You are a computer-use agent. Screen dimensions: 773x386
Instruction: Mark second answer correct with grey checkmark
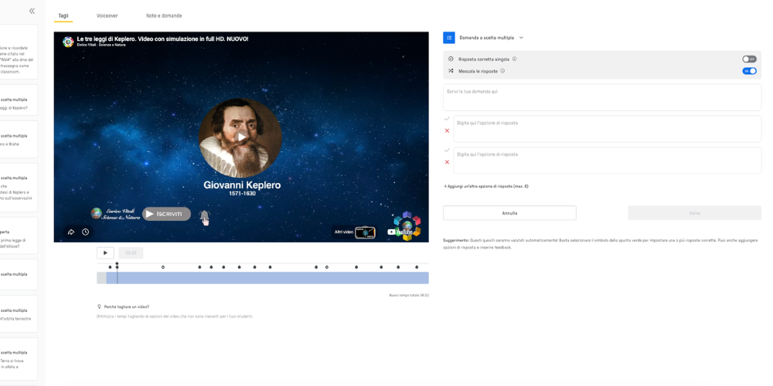[447, 151]
